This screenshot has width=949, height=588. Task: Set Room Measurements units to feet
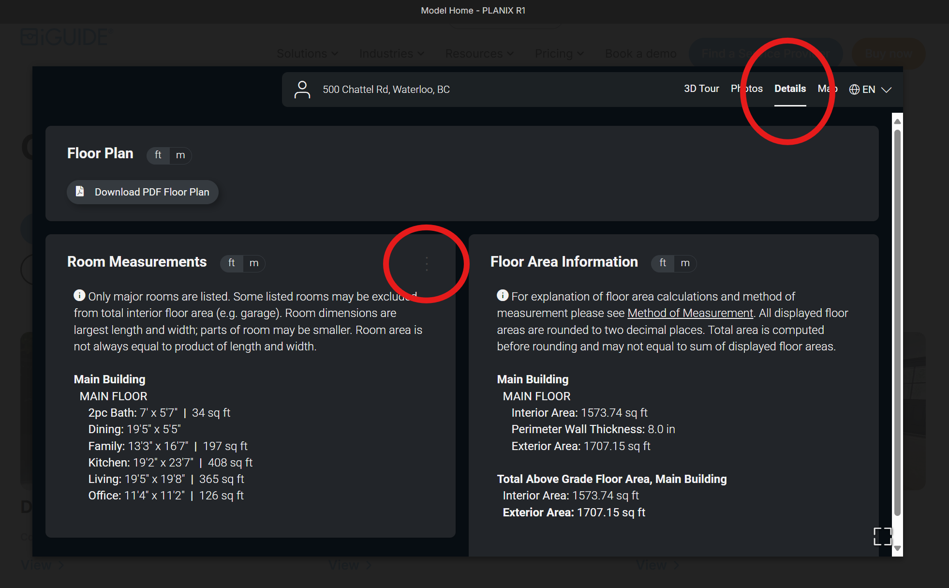point(232,263)
